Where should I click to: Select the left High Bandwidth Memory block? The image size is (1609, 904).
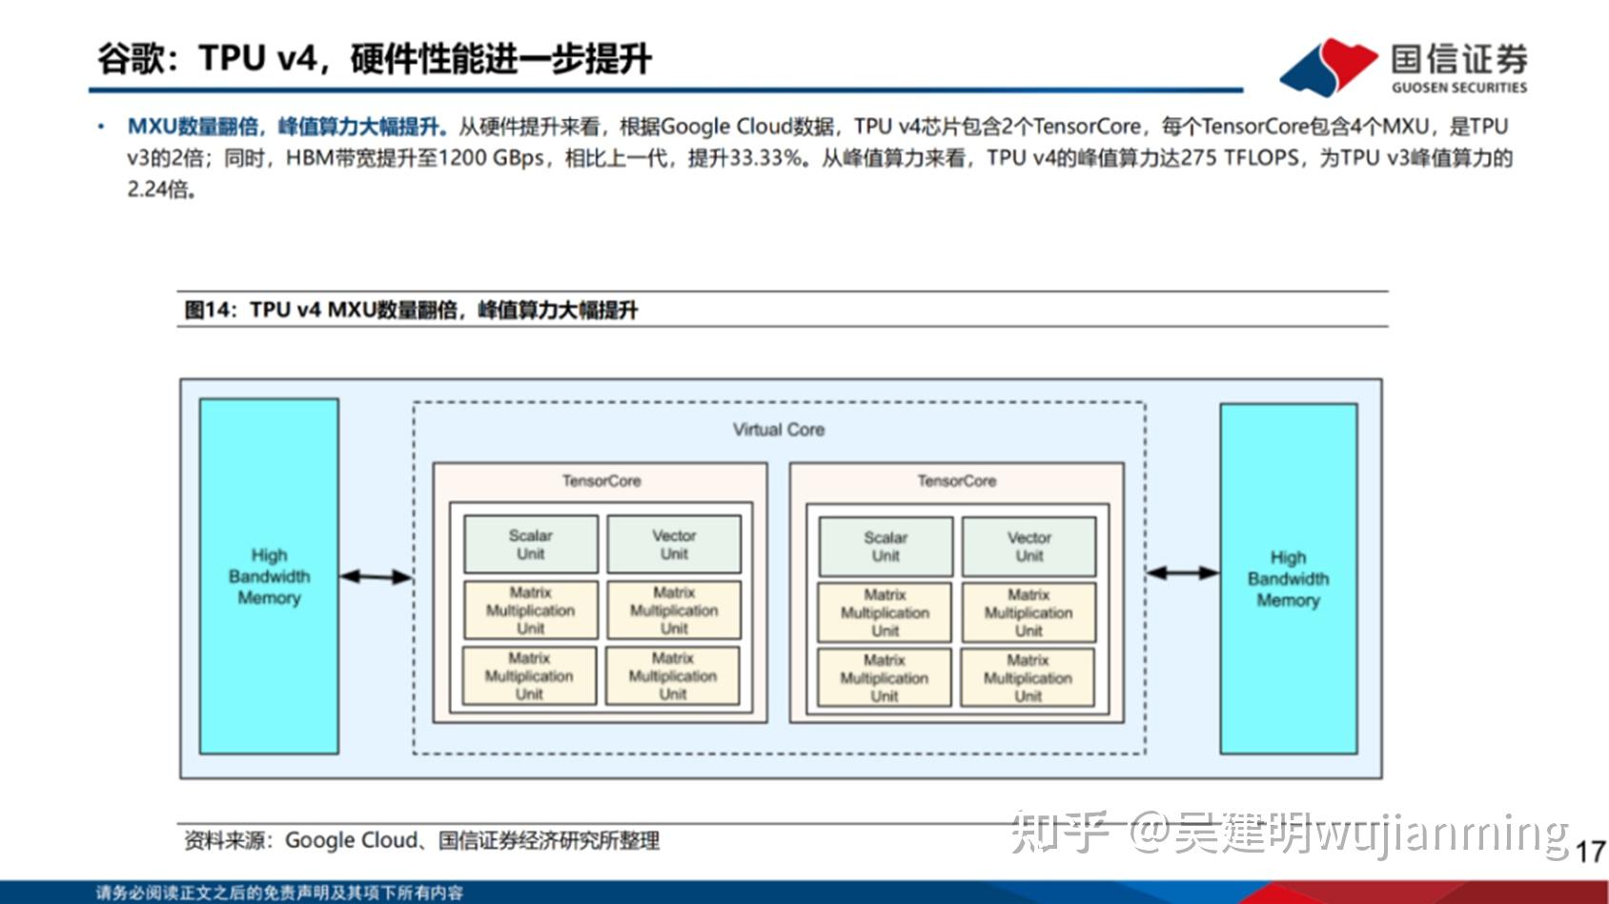click(268, 576)
